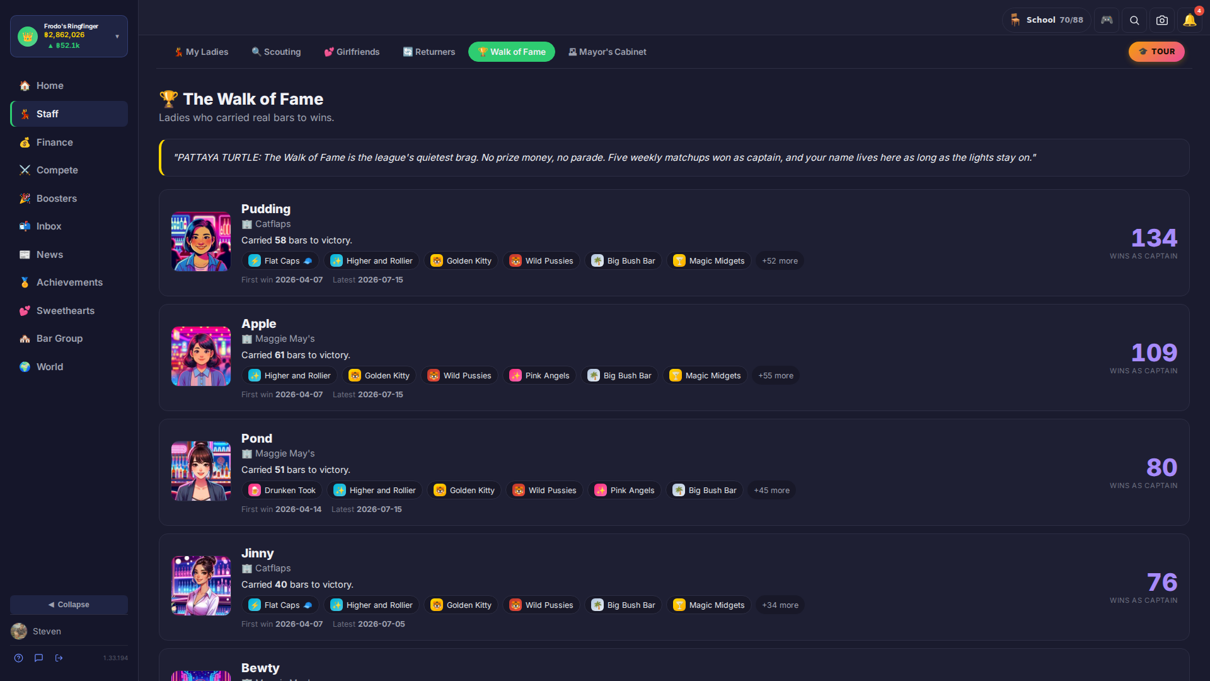Open Jinny's portrait thumbnail
Image resolution: width=1210 pixels, height=681 pixels.
201,585
